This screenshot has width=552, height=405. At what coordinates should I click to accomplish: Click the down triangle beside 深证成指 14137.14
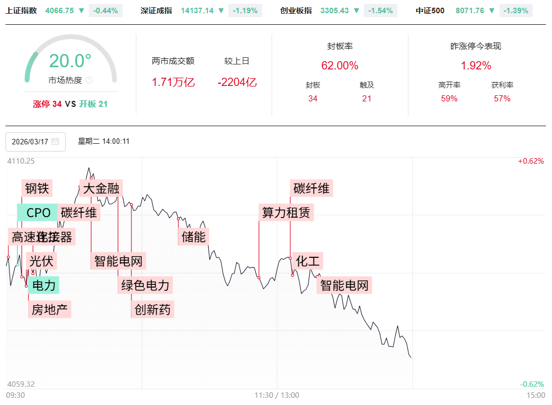[221, 10]
